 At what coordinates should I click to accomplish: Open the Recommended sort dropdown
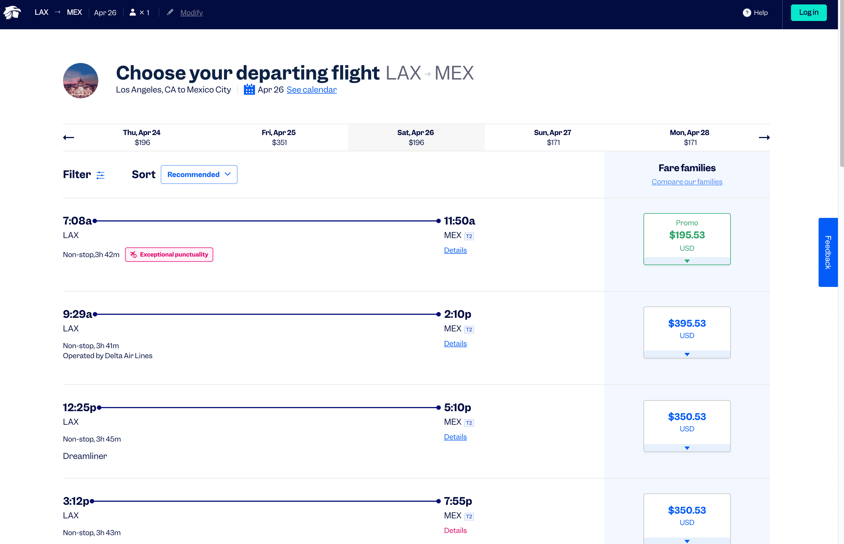[199, 175]
